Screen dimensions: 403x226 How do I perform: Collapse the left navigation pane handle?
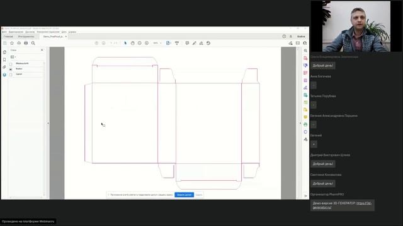(48, 123)
